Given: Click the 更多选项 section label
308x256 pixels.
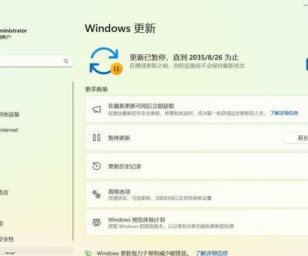Looking at the screenshot, I should coord(97,89).
